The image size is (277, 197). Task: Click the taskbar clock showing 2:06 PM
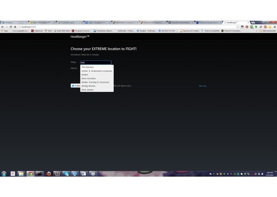[x=269, y=174]
